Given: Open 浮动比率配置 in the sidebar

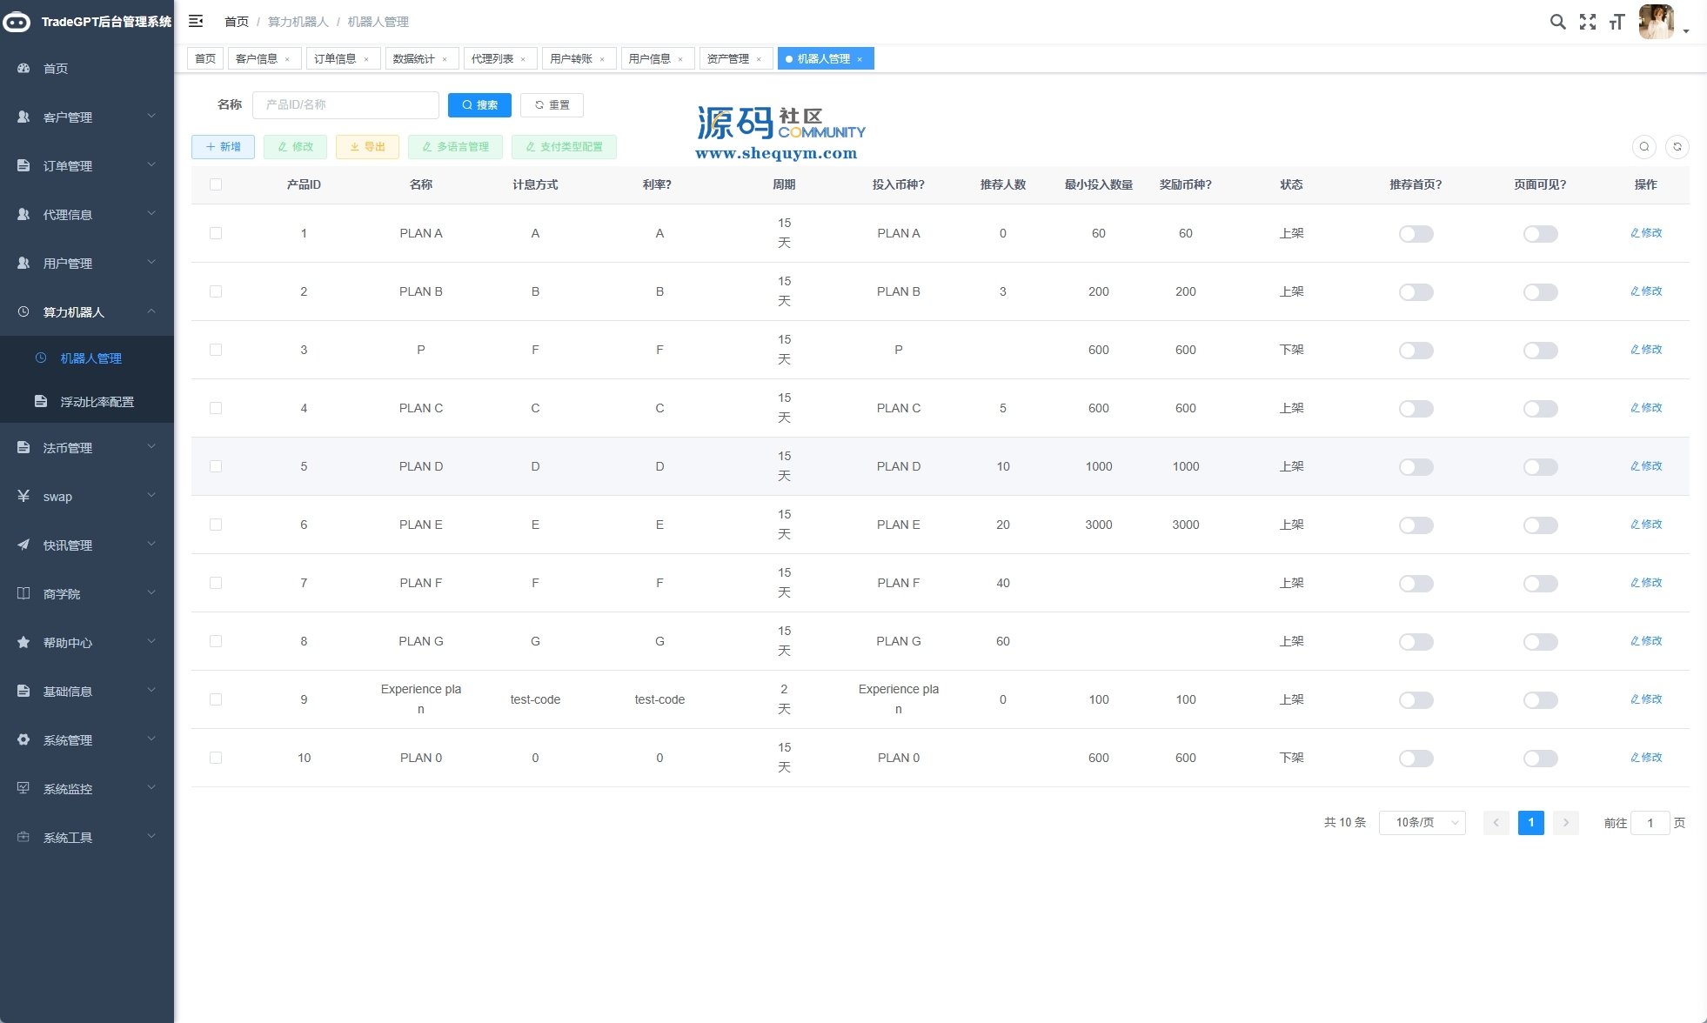Looking at the screenshot, I should (97, 402).
